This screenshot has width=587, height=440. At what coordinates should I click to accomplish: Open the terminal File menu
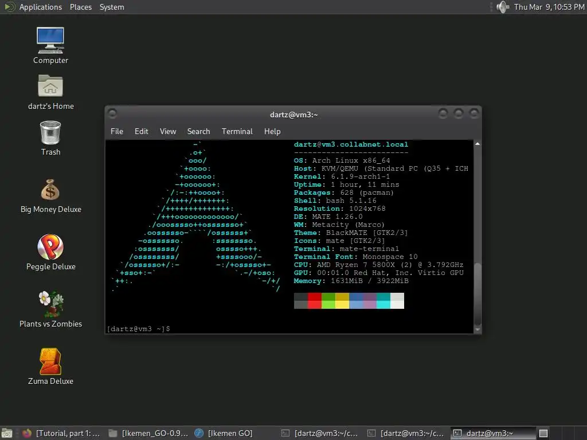117,131
